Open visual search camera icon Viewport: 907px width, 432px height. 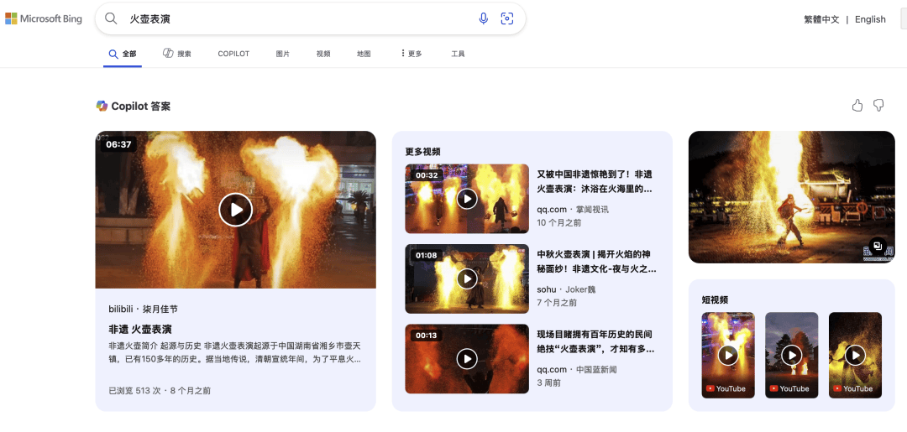(x=507, y=18)
